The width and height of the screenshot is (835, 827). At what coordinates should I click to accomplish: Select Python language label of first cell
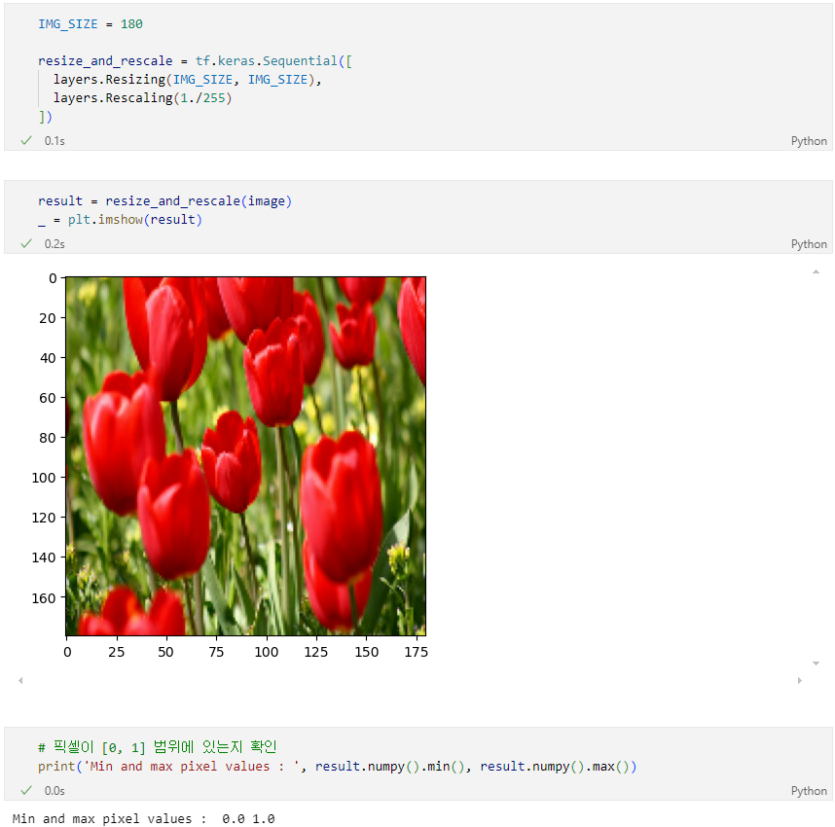click(809, 141)
